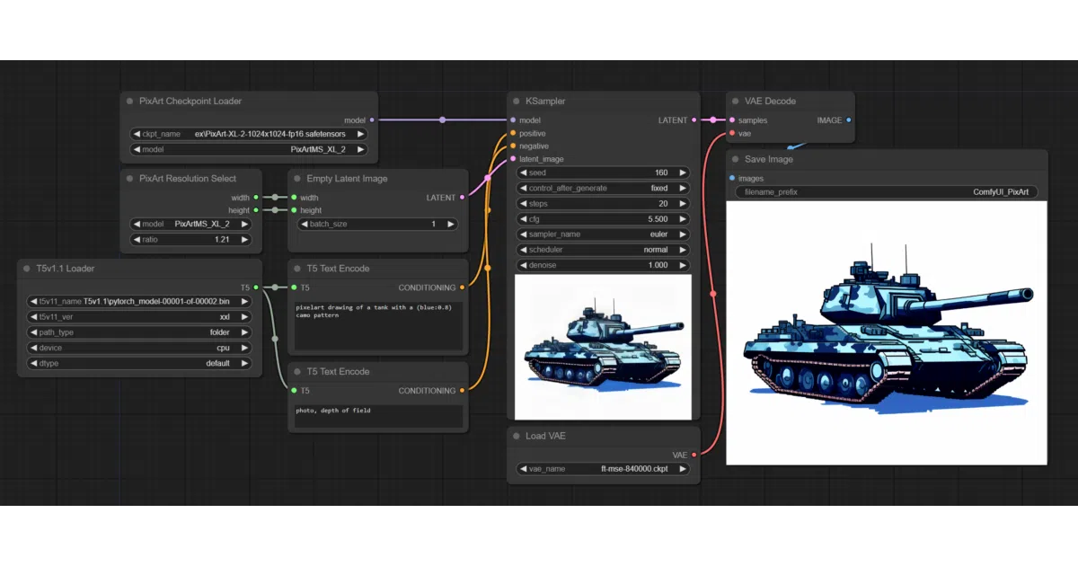Image resolution: width=1078 pixels, height=566 pixels.
Task: Click the T5 input socket on the pixelart T5 Text Encode
Action: (x=294, y=287)
